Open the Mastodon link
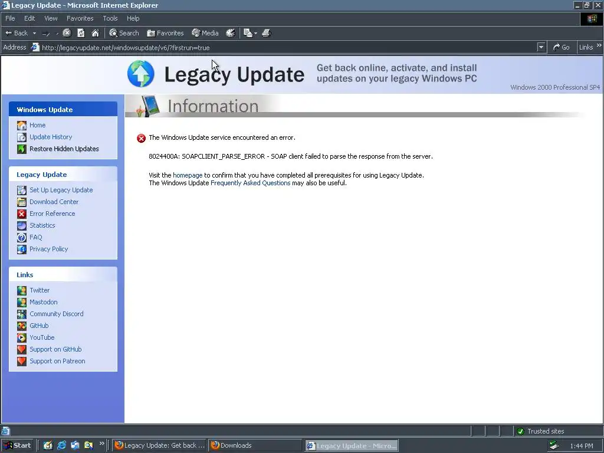Image resolution: width=604 pixels, height=453 pixels. tap(44, 303)
